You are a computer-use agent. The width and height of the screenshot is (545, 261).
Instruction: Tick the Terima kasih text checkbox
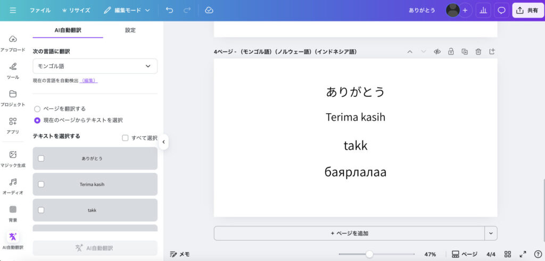(x=42, y=184)
